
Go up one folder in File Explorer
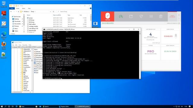coord(18,11)
